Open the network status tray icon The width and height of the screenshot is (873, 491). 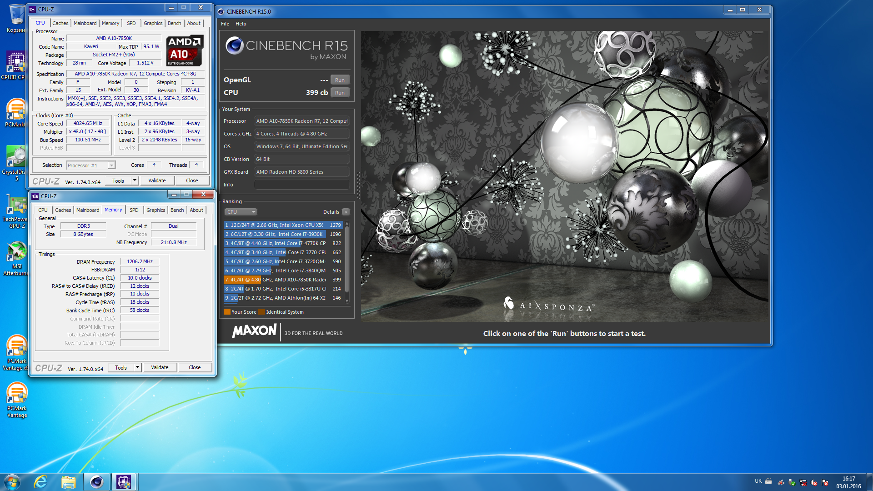[803, 482]
